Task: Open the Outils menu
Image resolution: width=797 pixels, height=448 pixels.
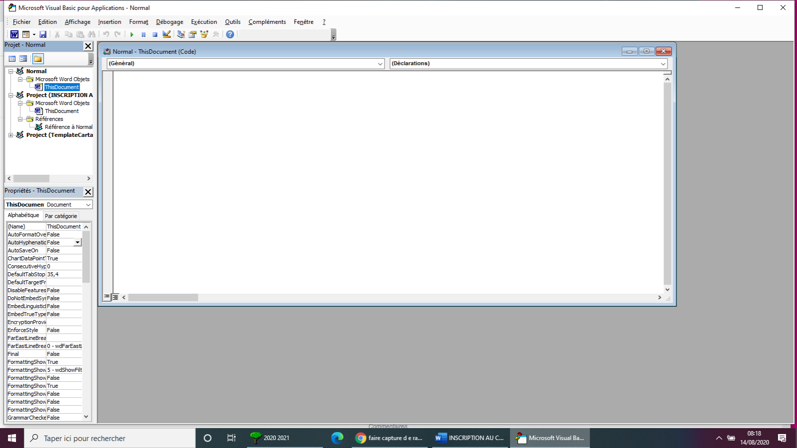Action: tap(233, 22)
